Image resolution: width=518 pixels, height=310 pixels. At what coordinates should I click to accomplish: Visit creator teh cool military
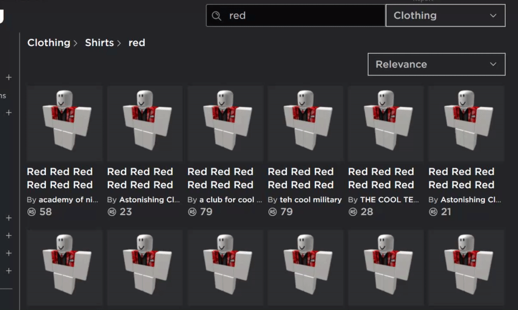click(x=310, y=200)
